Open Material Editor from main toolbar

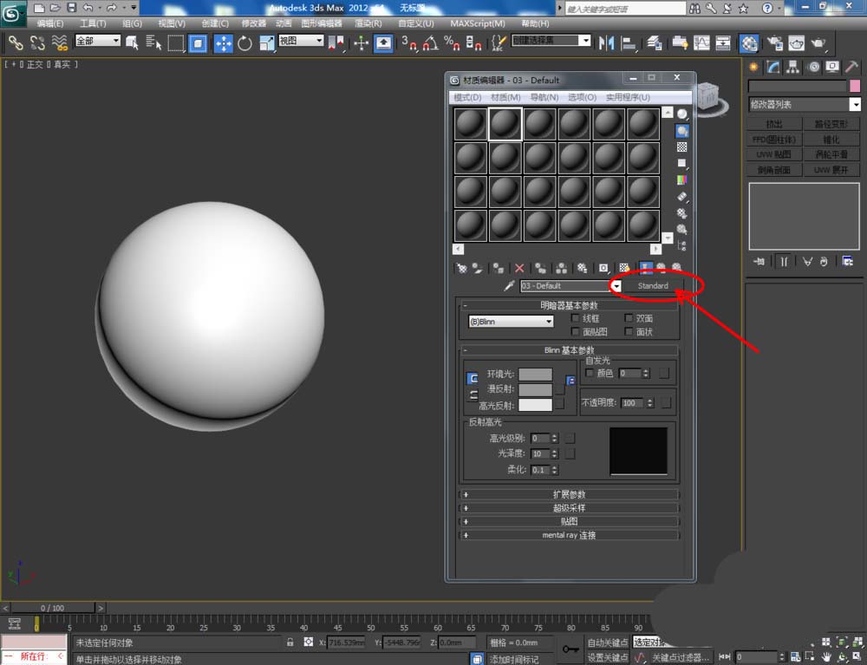pyautogui.click(x=749, y=42)
